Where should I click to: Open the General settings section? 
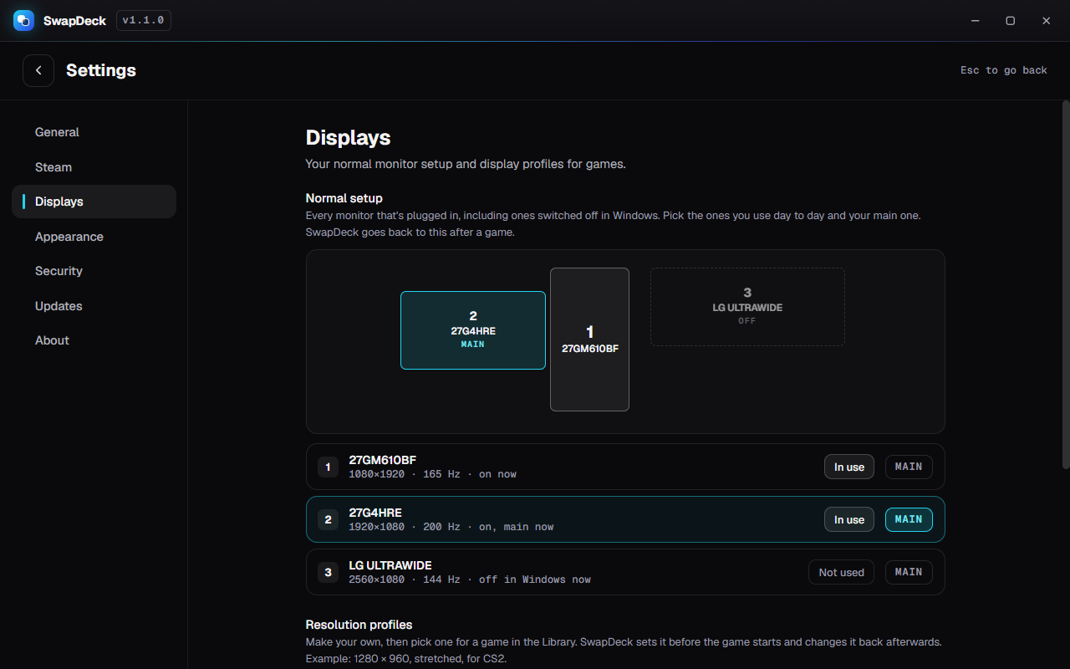click(94, 132)
